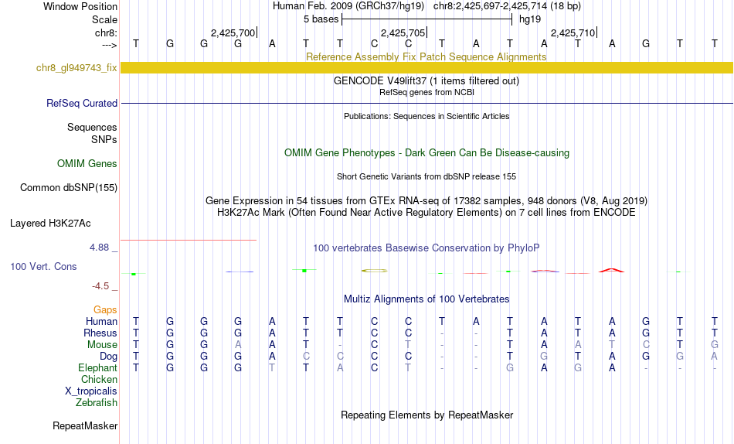Click the -4.5 PhyloP lower scale value
Viewport: 734px width, 444px height.
tap(100, 286)
